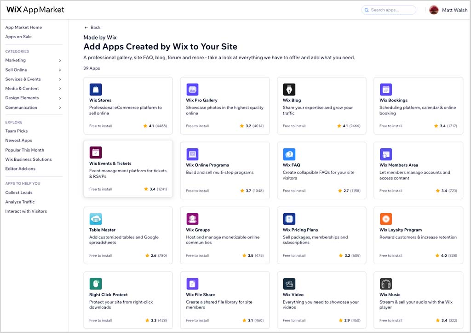Open Wix Business Solutions
Image resolution: width=471 pixels, height=333 pixels.
point(28,159)
